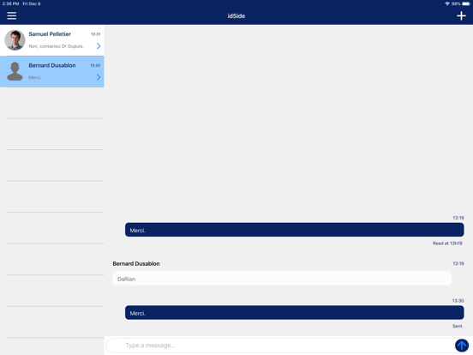The height and width of the screenshot is (355, 473).
Task: Tap the Wi-Fi status icon
Action: (x=447, y=3)
